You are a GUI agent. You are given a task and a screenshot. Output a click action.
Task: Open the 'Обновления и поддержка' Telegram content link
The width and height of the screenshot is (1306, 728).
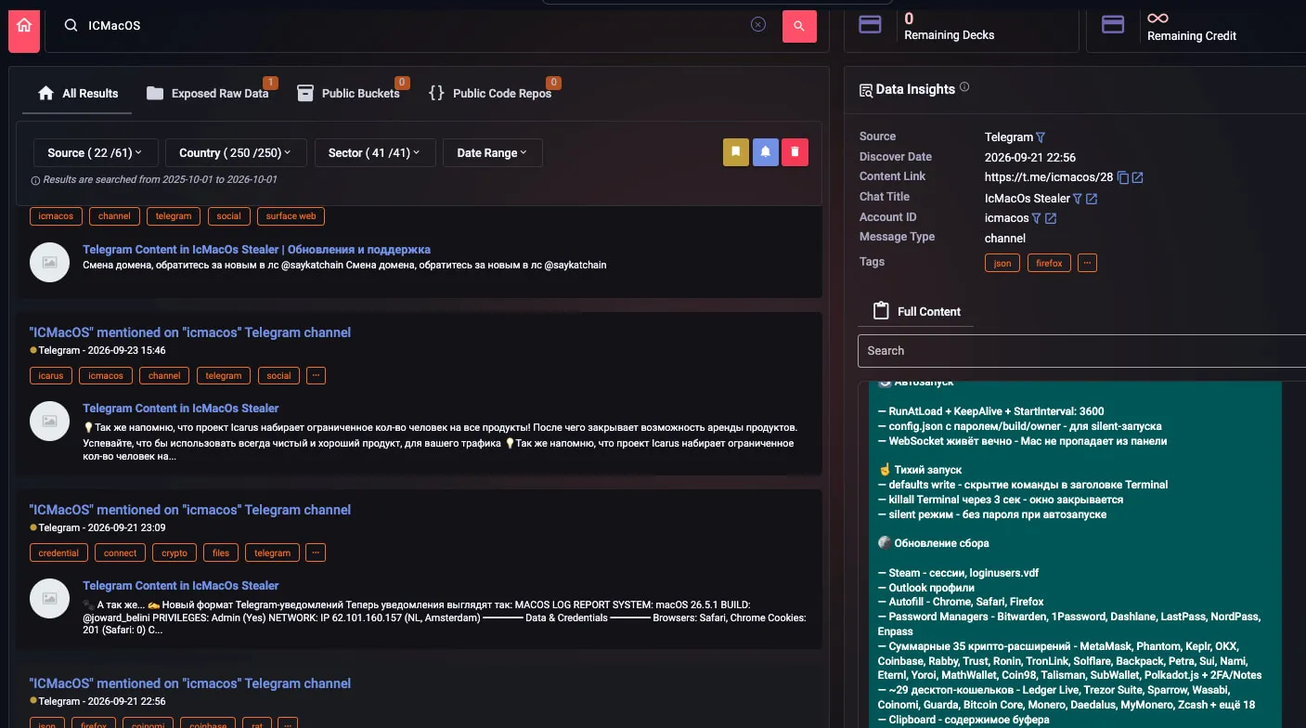[x=256, y=250]
